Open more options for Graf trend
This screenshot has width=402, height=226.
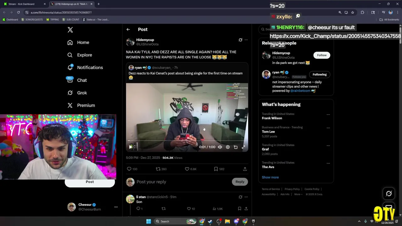tap(328, 146)
